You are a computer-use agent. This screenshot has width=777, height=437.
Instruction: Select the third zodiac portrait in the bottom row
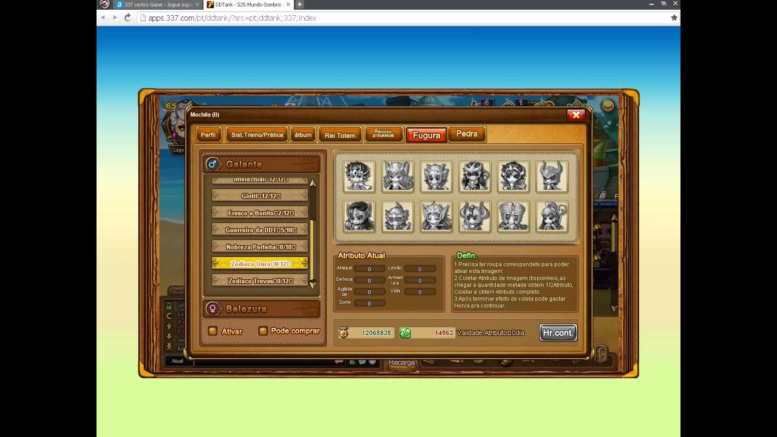click(x=436, y=217)
